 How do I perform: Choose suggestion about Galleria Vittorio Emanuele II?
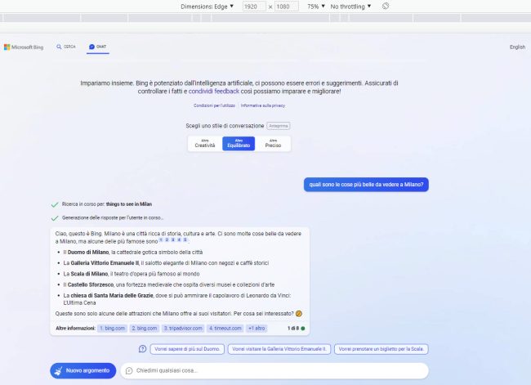pos(279,349)
